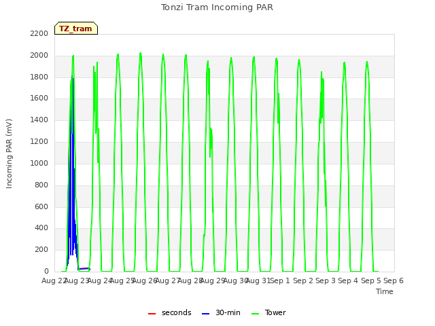Click the 'Aug 29' x-axis date label
The image size is (435, 326).
212,280
